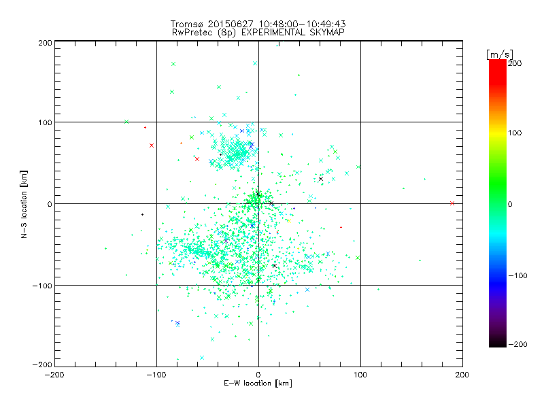Click the E-W axis tick label "100"
This screenshot has height=408, width=544.
click(360, 375)
